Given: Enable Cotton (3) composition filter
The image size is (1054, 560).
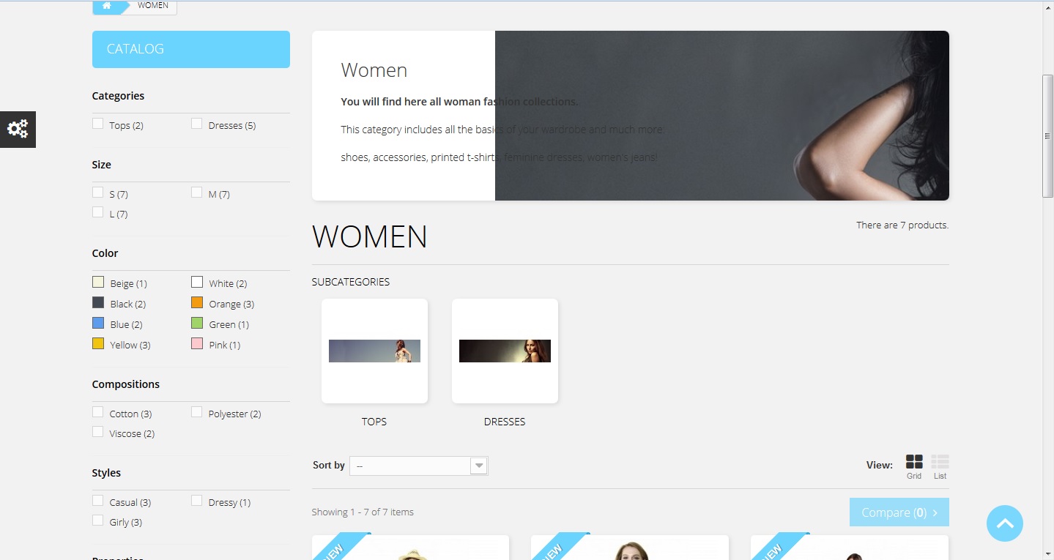Looking at the screenshot, I should [98, 412].
